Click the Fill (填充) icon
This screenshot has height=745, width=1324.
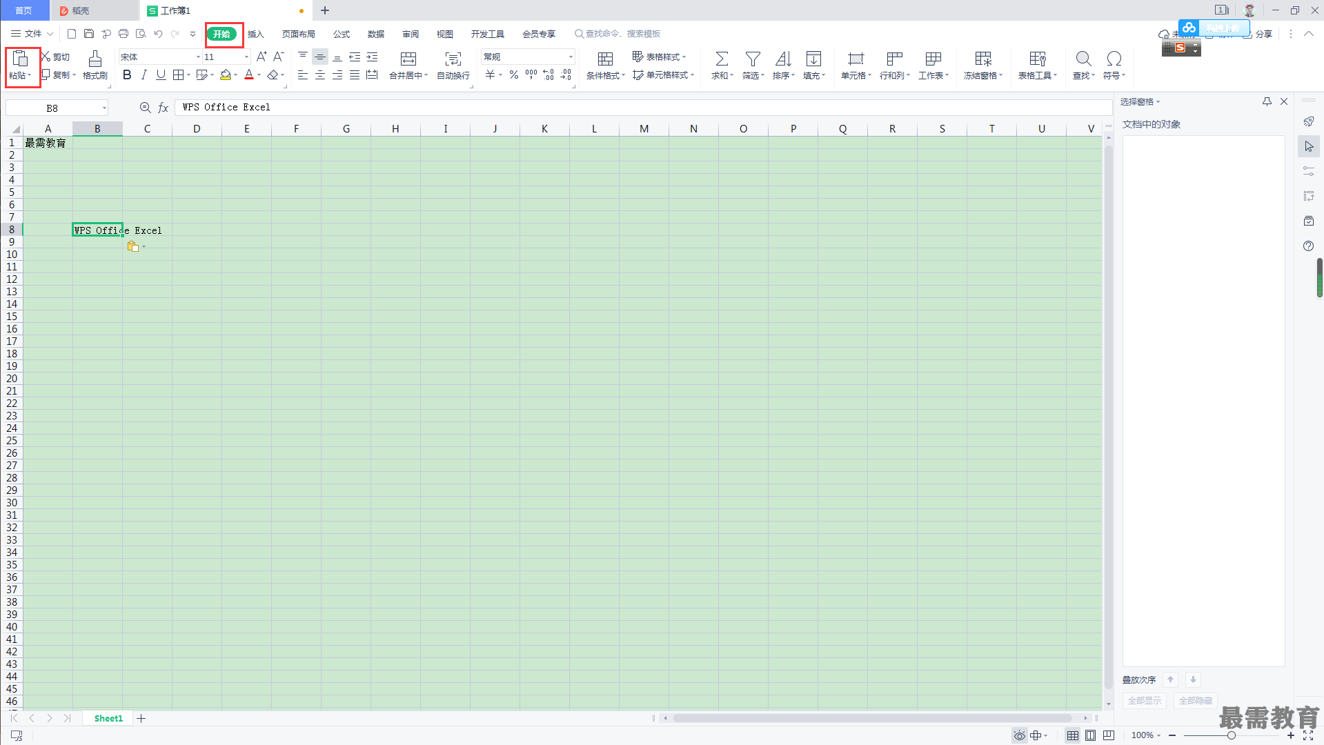pos(814,59)
